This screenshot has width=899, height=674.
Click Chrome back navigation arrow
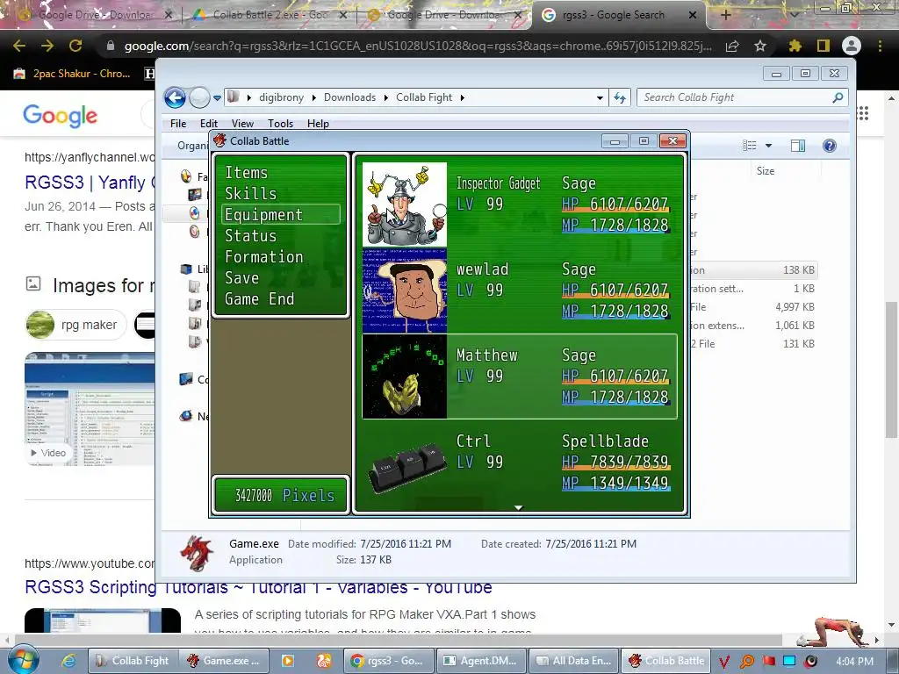pos(19,46)
